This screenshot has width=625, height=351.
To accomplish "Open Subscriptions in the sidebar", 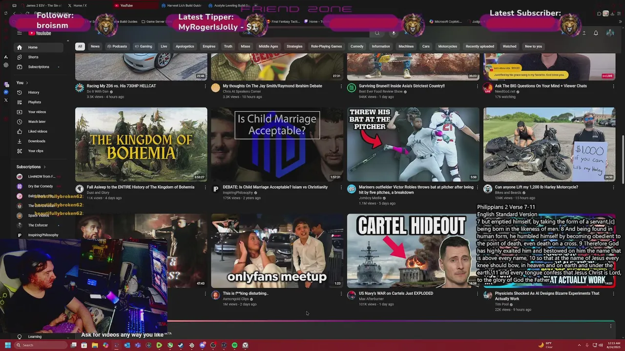I will [39, 67].
